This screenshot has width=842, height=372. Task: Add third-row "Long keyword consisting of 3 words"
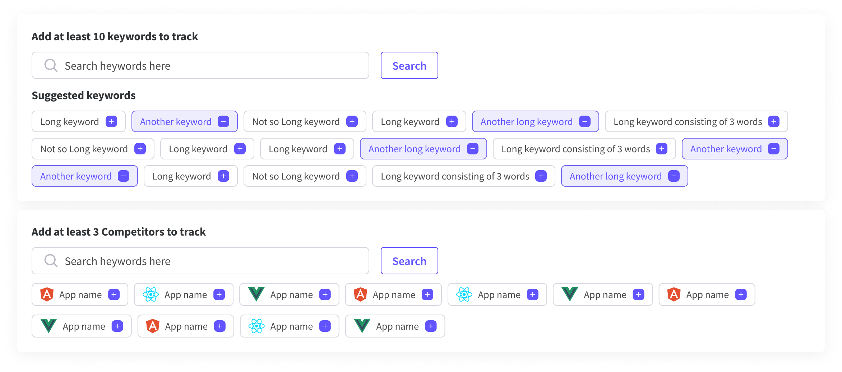click(x=541, y=176)
